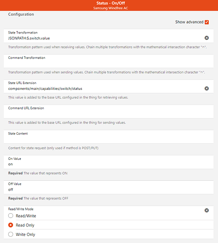Edit the State URL Extension path field
The height and width of the screenshot is (243, 218).
[x=105, y=88]
